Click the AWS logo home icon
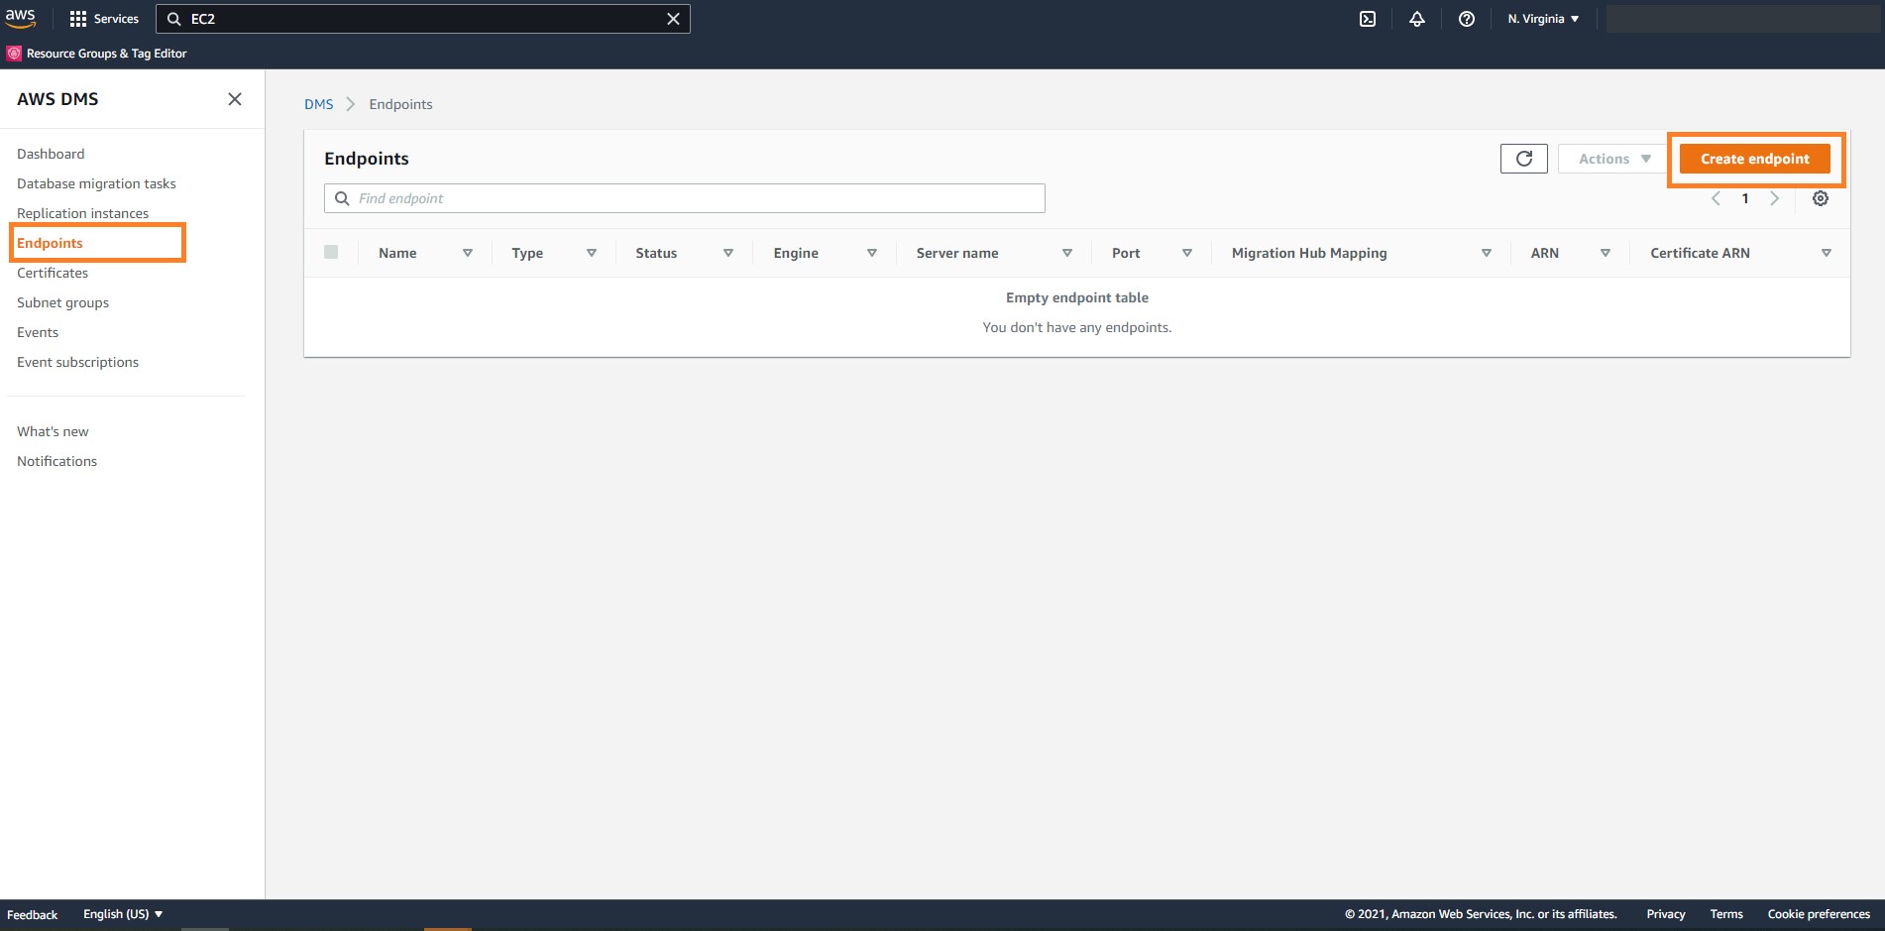1885x931 pixels. [21, 18]
